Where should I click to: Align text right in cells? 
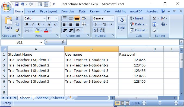coord(77,24)
